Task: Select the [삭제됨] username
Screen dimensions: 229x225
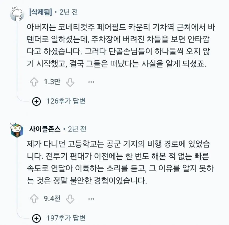Action: 41,12
